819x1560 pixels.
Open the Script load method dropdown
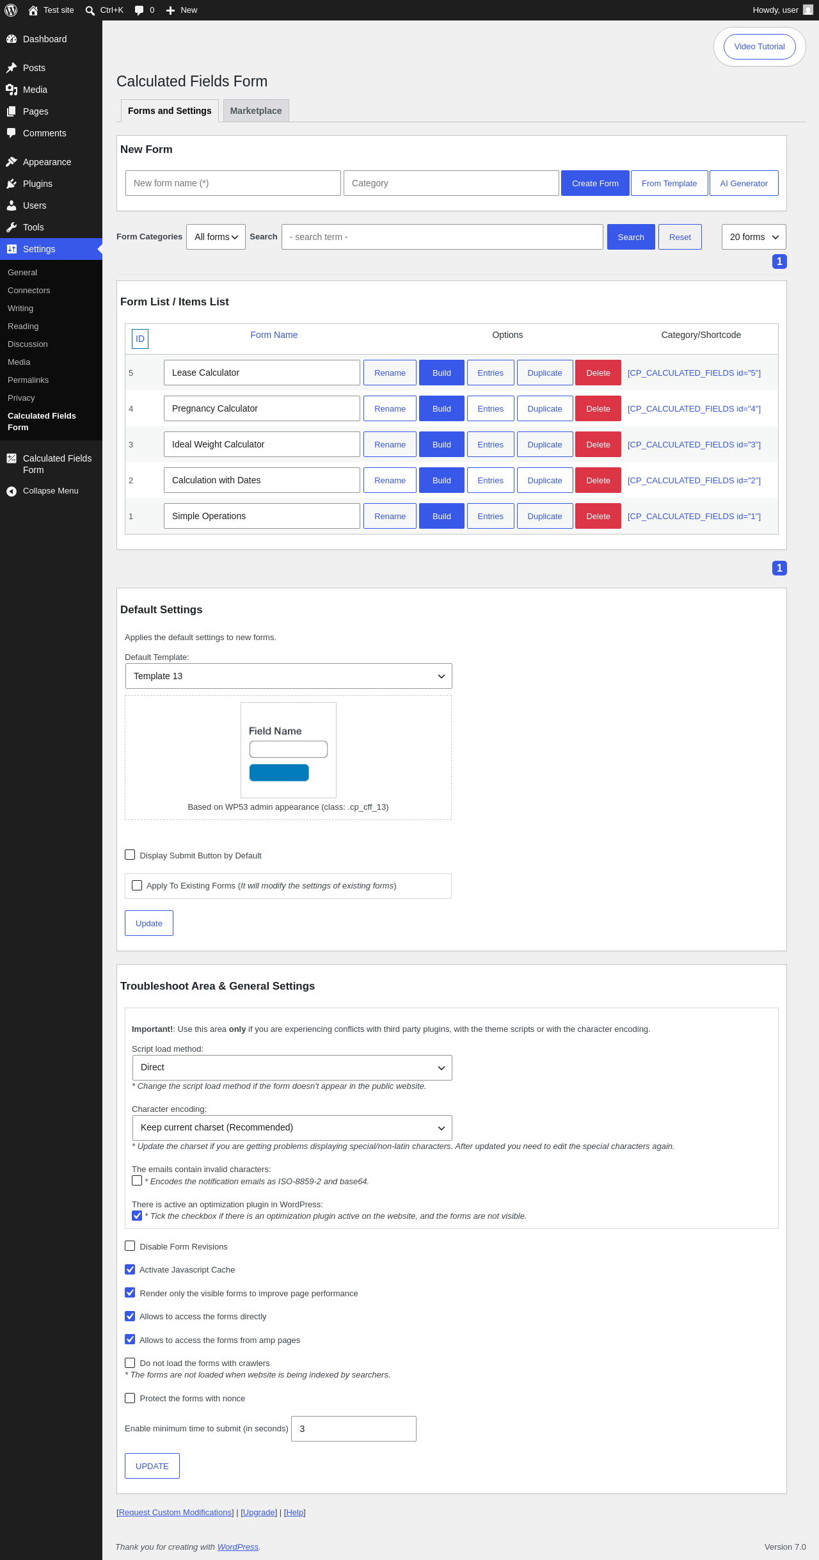[292, 1068]
